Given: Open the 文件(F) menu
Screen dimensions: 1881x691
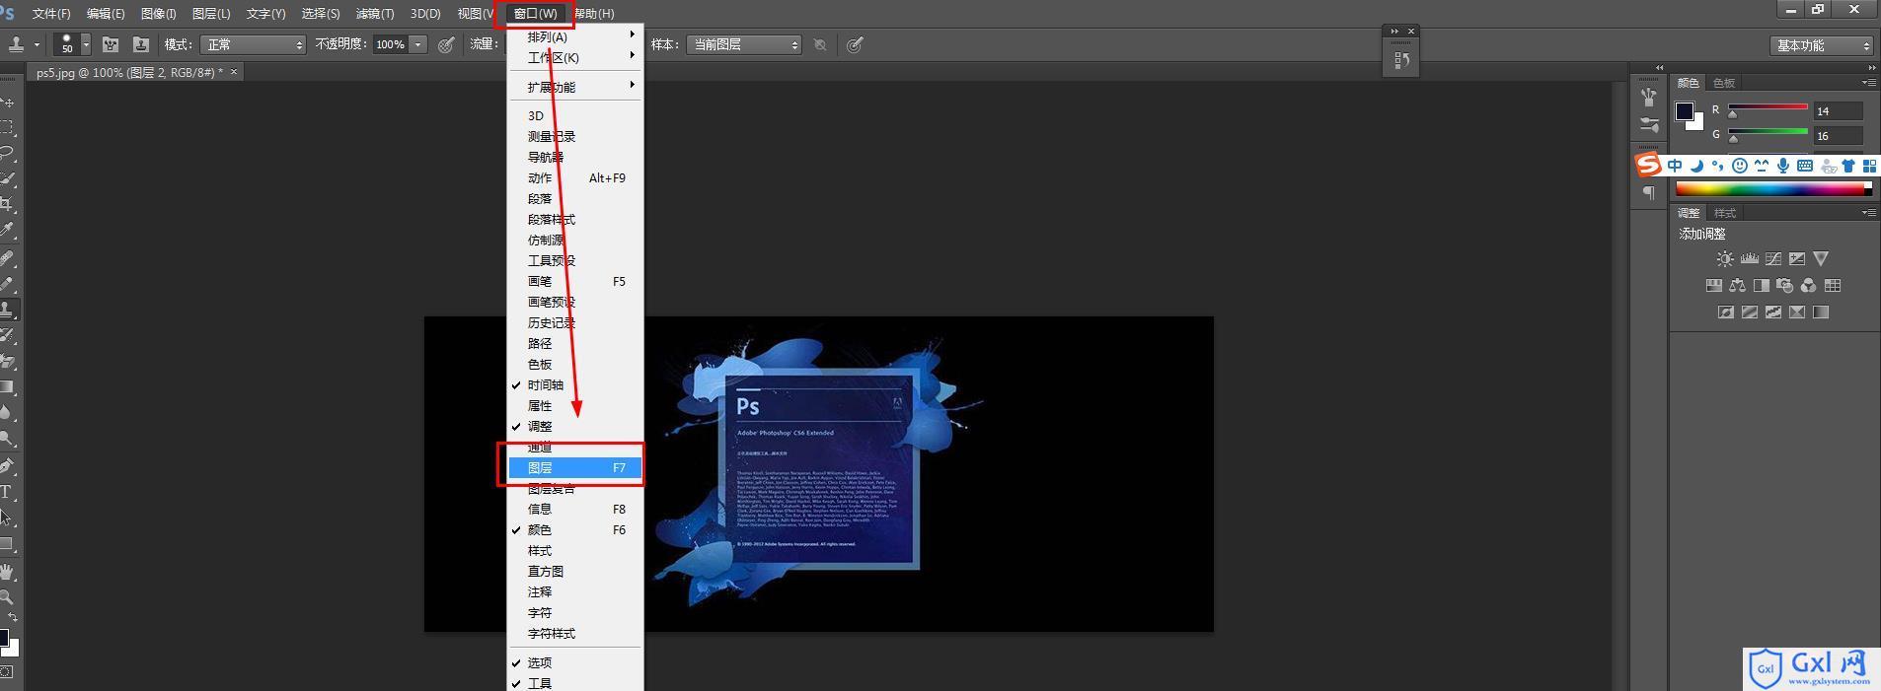Looking at the screenshot, I should point(51,14).
